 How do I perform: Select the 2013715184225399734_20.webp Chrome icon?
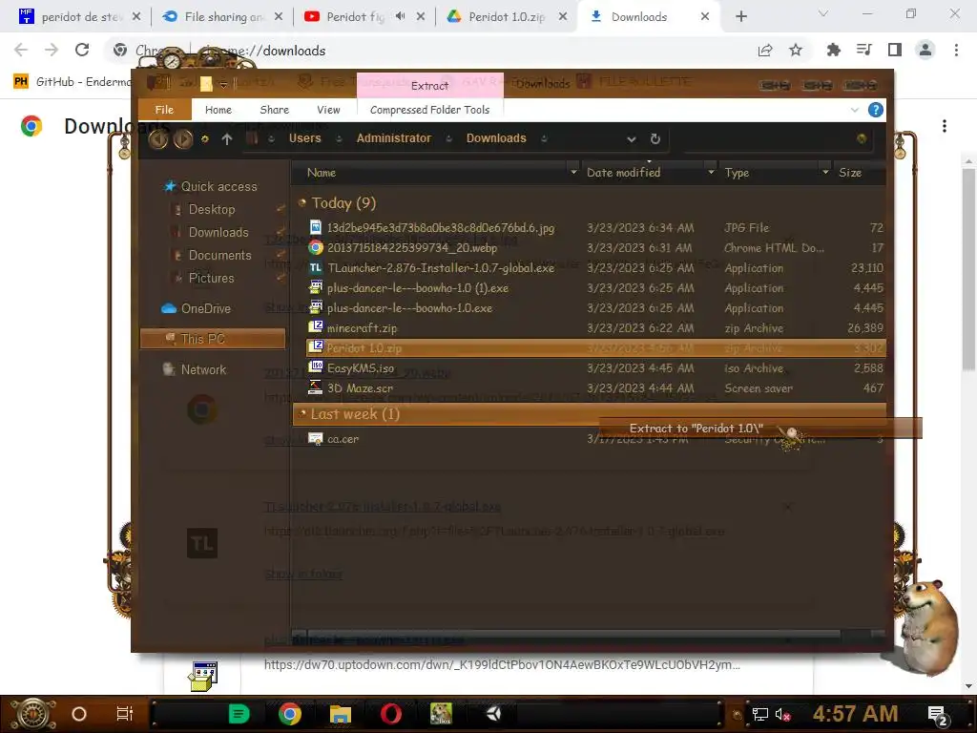pyautogui.click(x=316, y=247)
